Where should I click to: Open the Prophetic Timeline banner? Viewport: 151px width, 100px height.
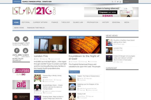tap(21, 96)
